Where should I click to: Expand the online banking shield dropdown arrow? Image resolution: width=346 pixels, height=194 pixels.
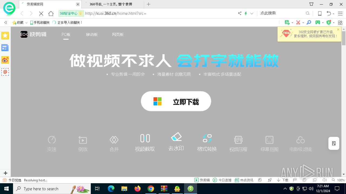coord(334,23)
